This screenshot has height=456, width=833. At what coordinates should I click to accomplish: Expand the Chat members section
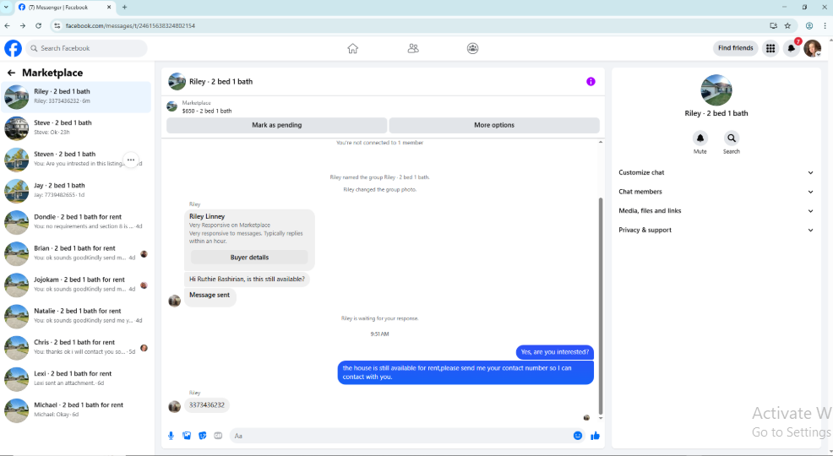coord(716,192)
